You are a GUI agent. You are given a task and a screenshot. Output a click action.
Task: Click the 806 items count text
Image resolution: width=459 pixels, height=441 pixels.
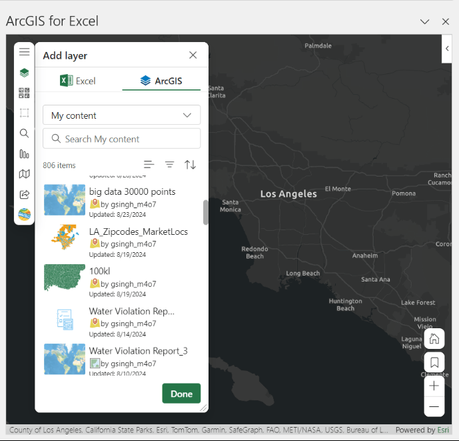click(x=59, y=165)
